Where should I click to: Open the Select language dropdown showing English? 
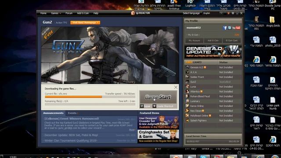[x=213, y=13]
